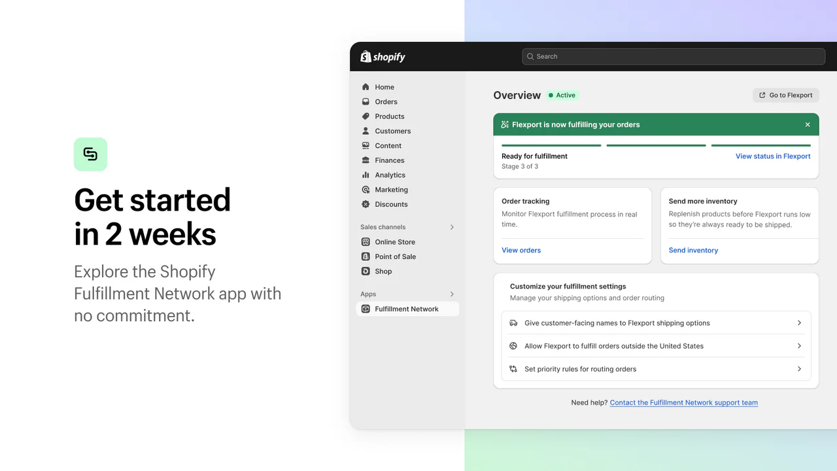Click the Online Store icon
837x471 pixels.
tap(366, 242)
